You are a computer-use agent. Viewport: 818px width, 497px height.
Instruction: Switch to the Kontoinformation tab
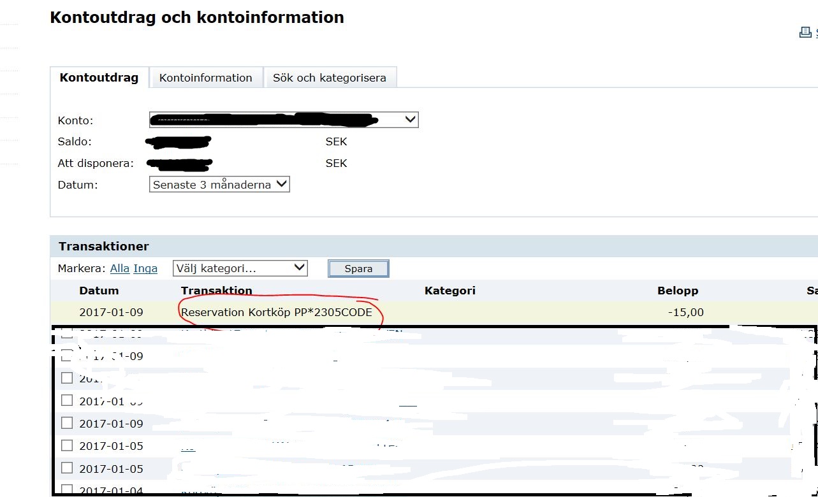(x=205, y=78)
